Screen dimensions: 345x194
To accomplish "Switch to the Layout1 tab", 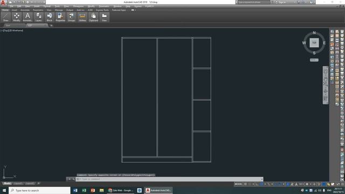I will [x=18, y=183].
